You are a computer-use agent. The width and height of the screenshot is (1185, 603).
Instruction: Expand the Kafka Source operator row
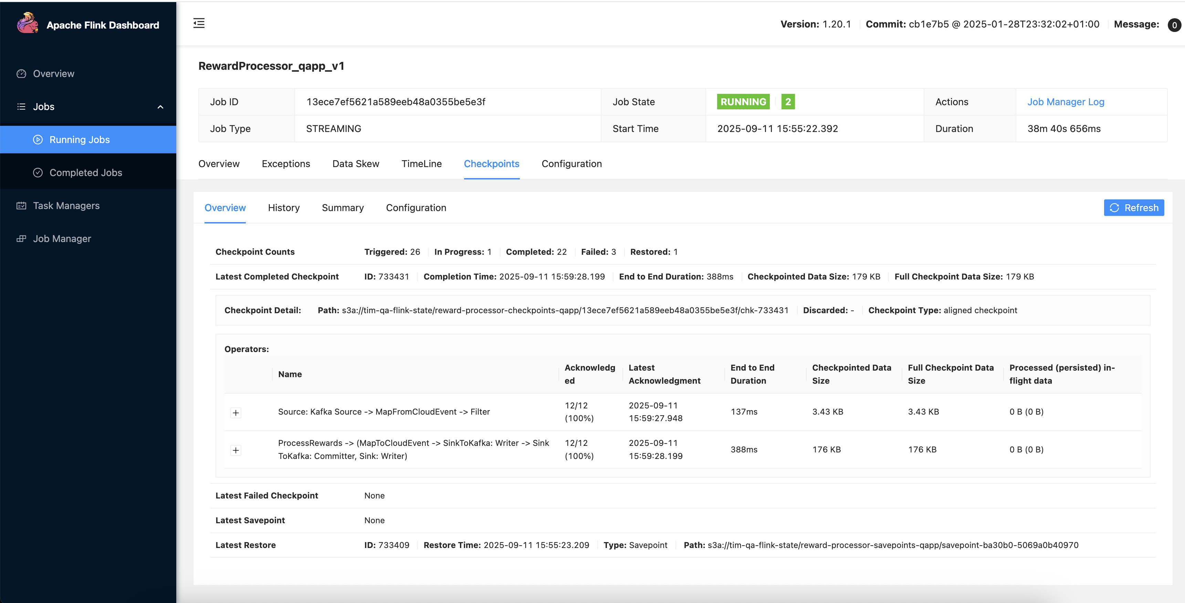coord(235,413)
